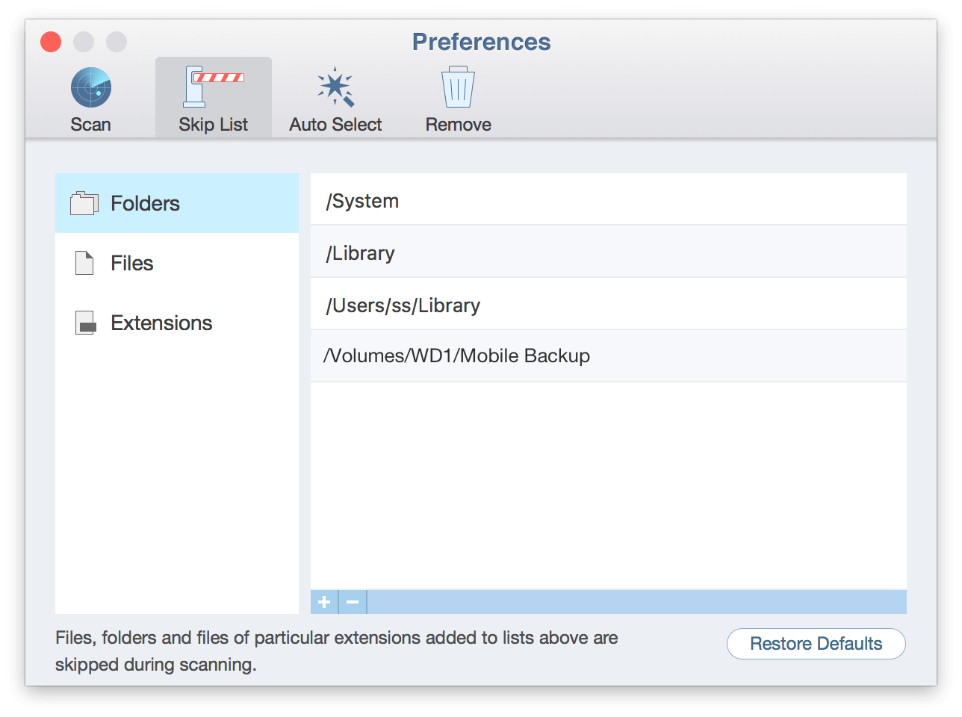This screenshot has width=962, height=717.
Task: Open the Scan radar icon tab
Action: [91, 87]
